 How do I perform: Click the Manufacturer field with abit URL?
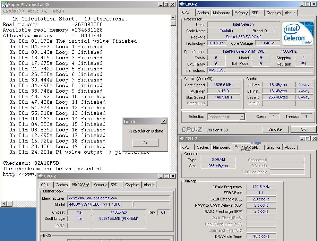click(x=119, y=198)
